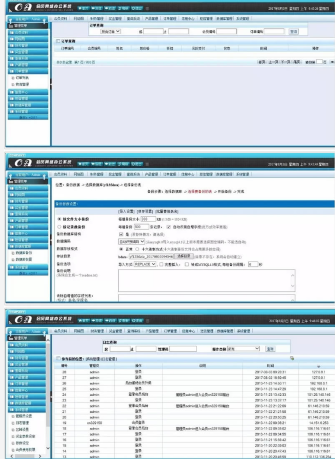Enable the 完整插入 checkbox
The width and height of the screenshot is (335, 459).
click(x=161, y=264)
